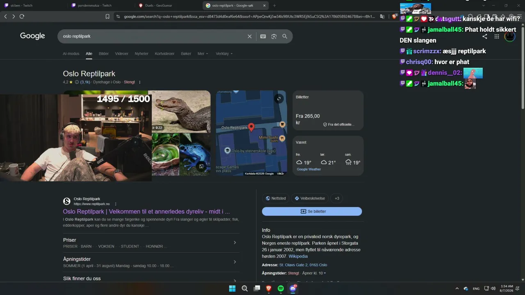This screenshot has height=295, width=525.
Task: Bookmark this page from the address bar
Action: coord(107,16)
